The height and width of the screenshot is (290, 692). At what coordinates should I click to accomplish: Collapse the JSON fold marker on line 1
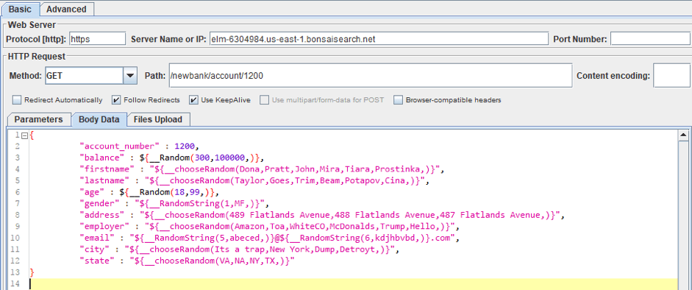pos(25,136)
